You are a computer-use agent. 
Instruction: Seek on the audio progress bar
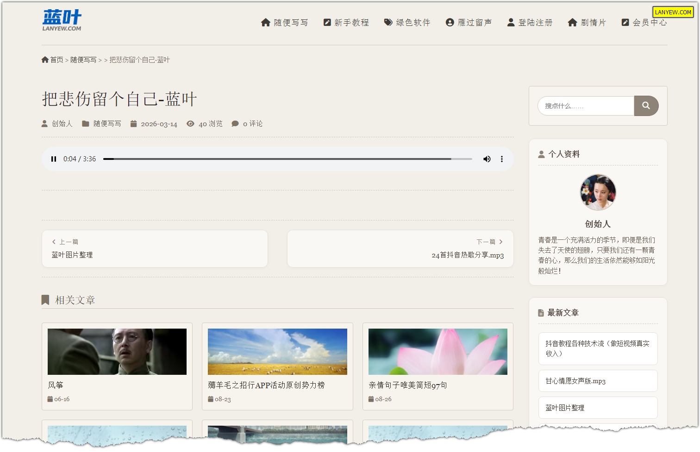point(287,159)
